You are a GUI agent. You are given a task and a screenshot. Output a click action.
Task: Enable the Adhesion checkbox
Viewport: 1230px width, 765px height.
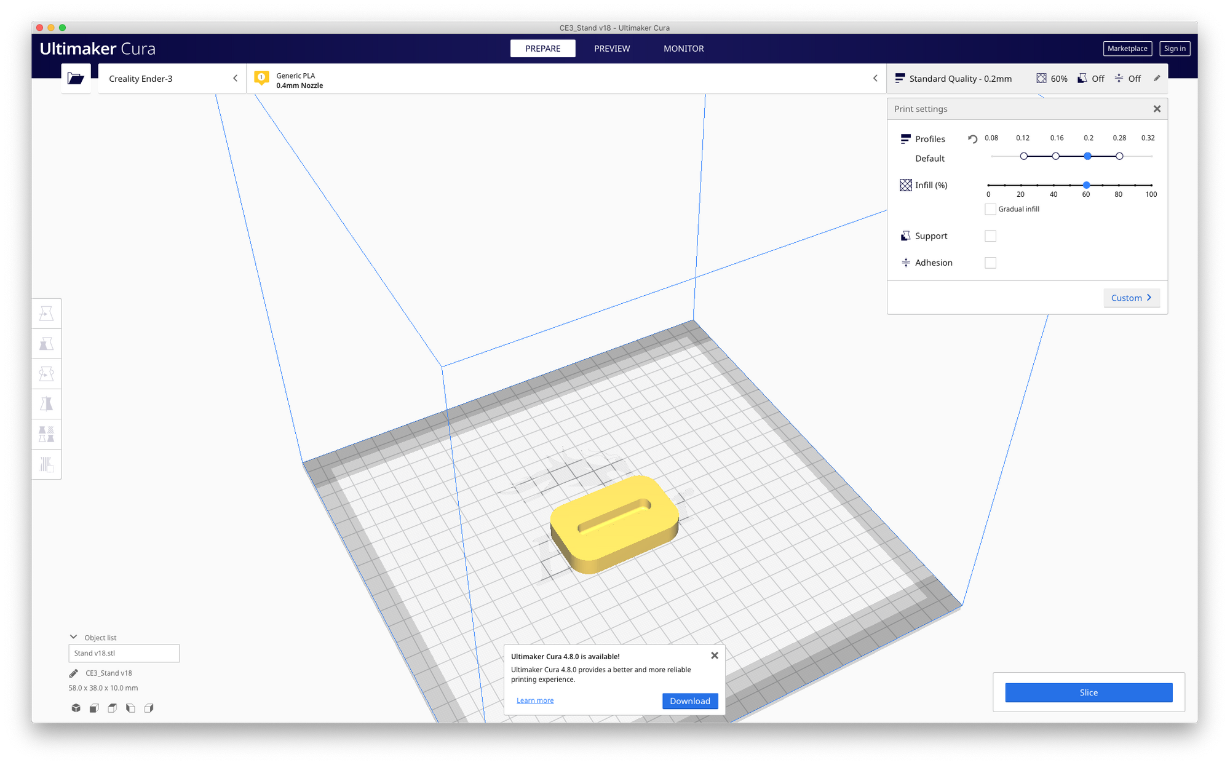coord(990,263)
